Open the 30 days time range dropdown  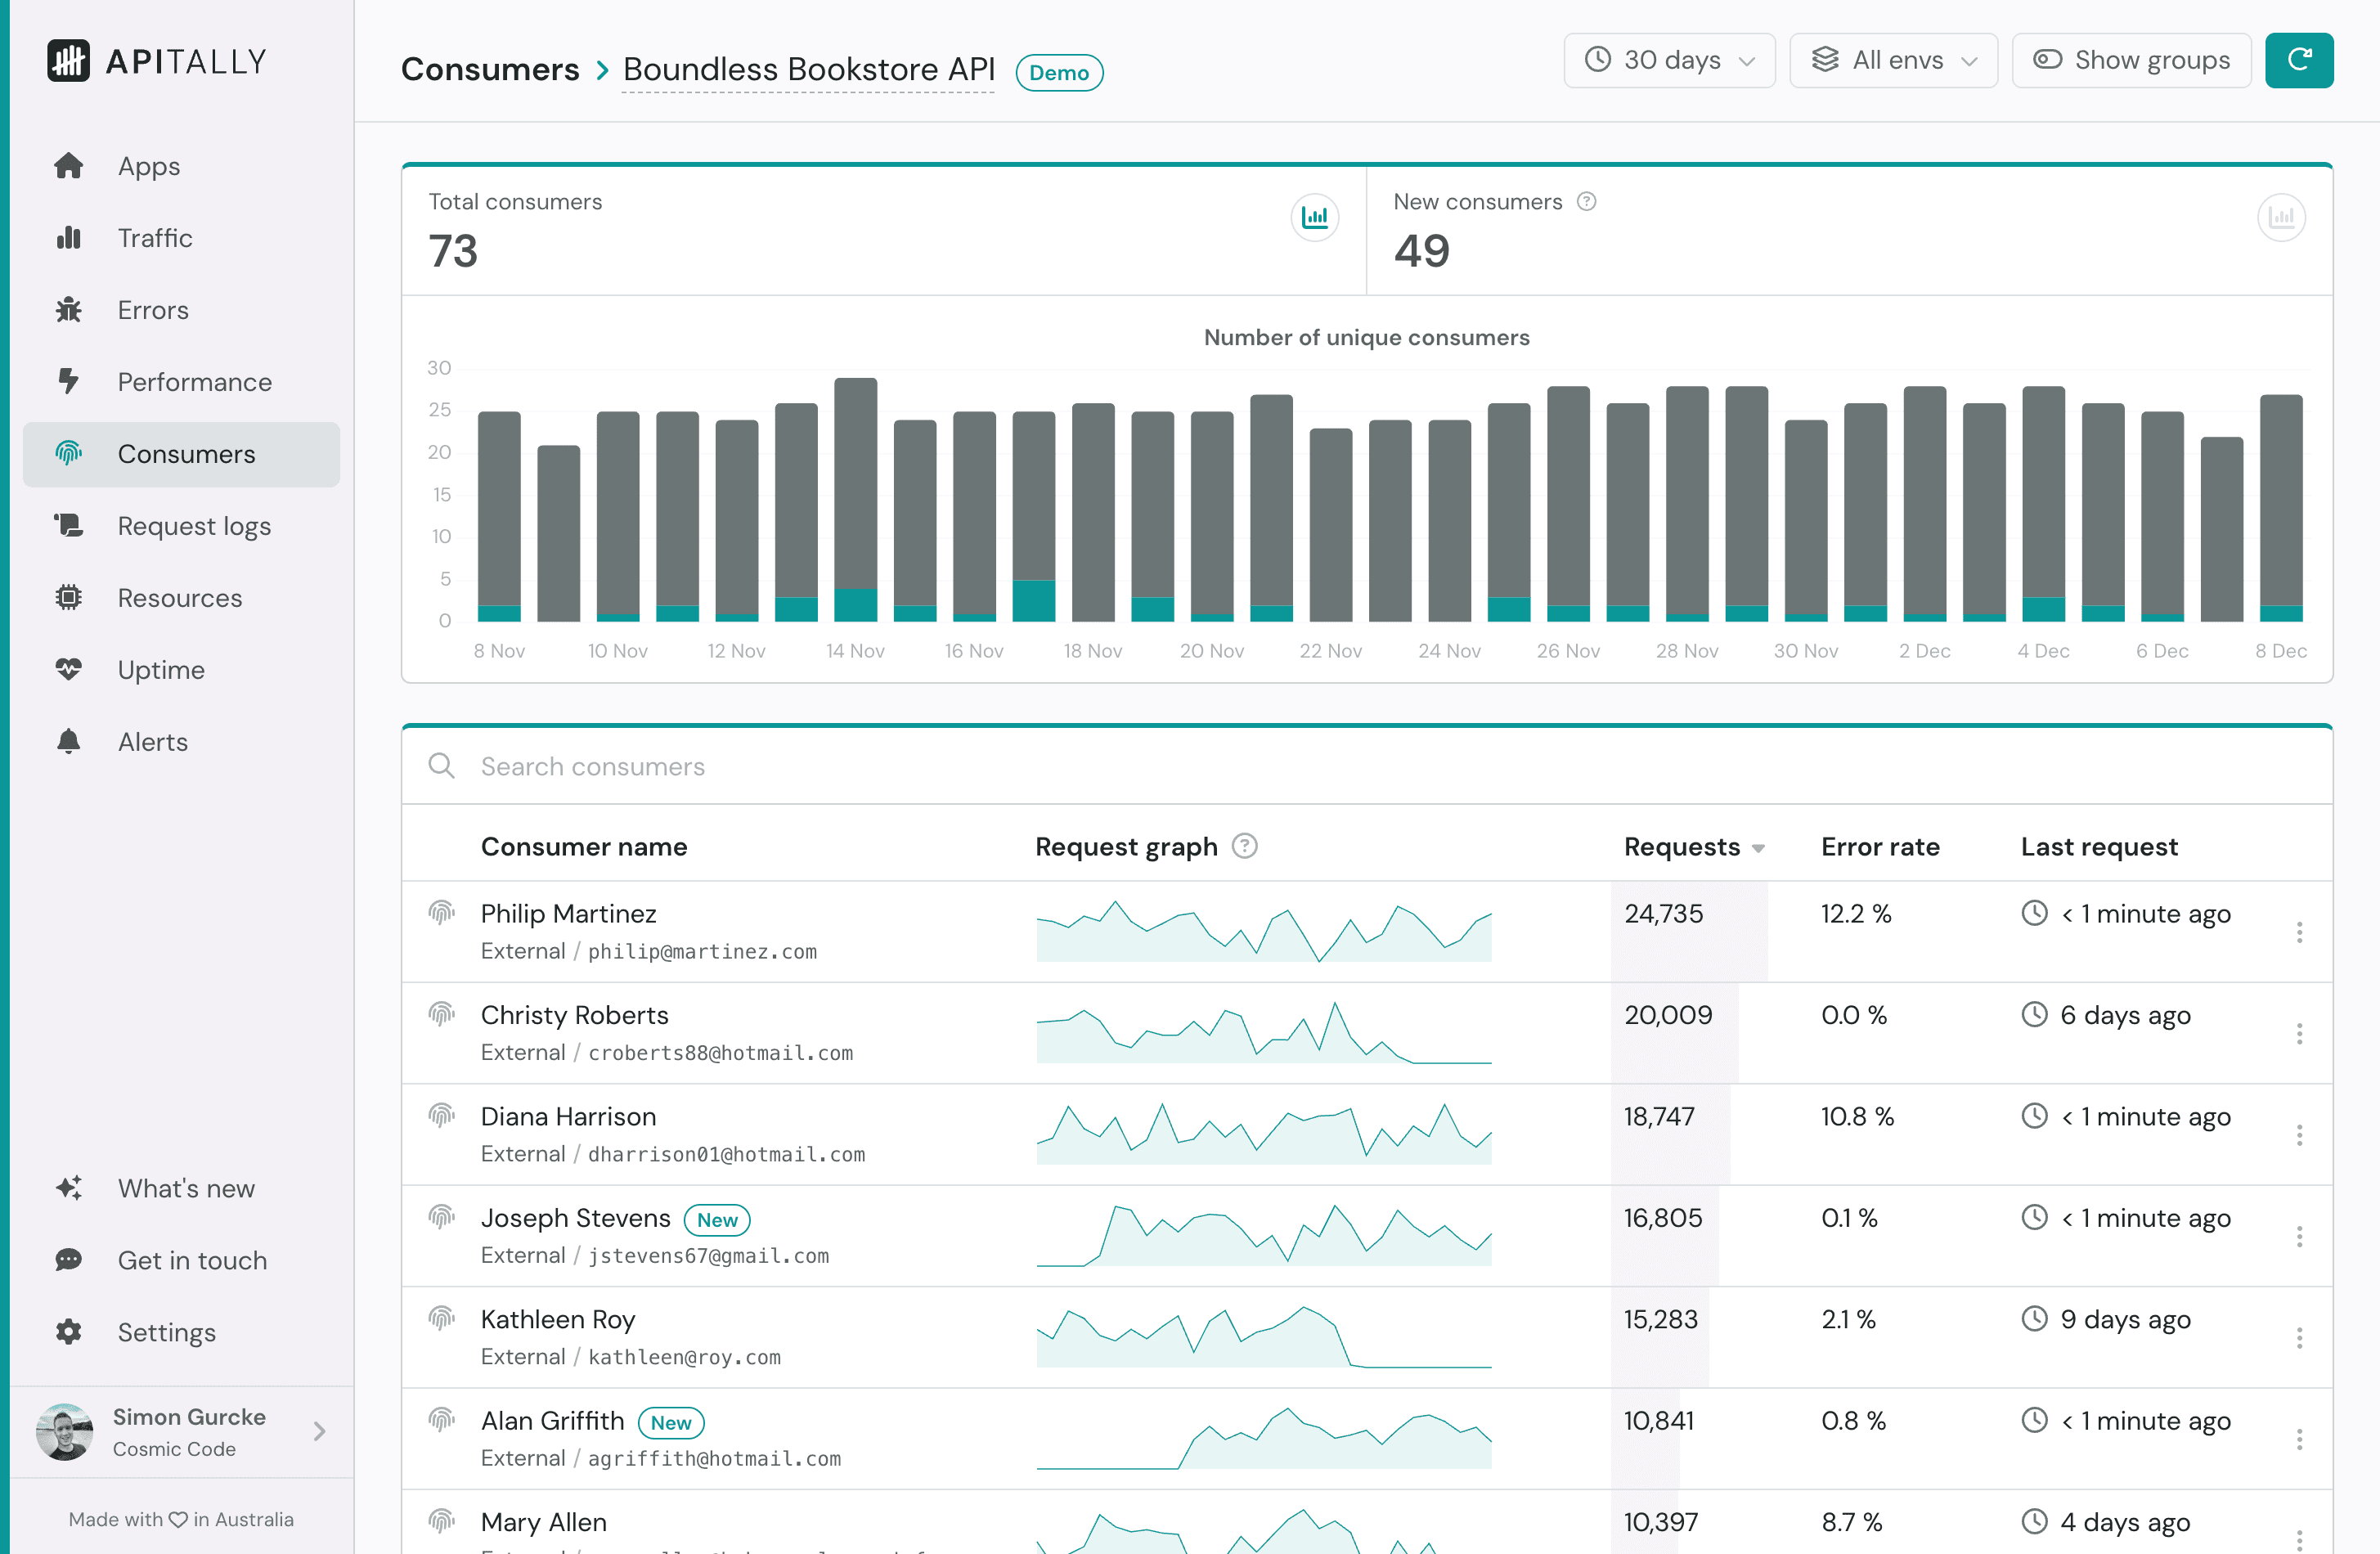pyautogui.click(x=1668, y=60)
